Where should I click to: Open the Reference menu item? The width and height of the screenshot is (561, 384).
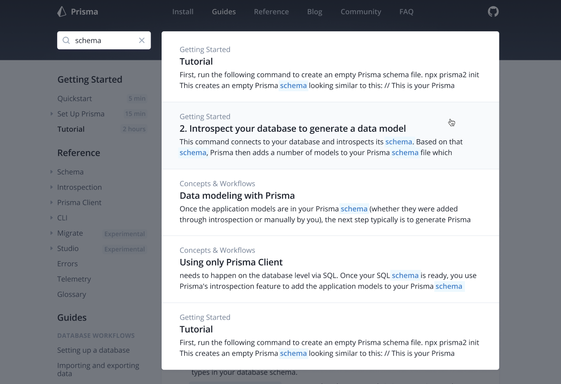271,11
